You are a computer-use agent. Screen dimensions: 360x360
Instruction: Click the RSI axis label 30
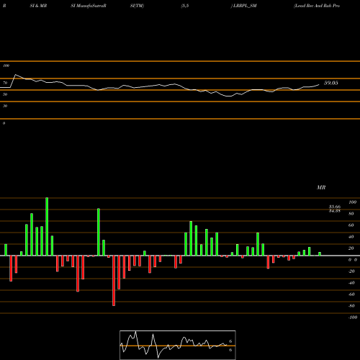[x=5, y=106]
